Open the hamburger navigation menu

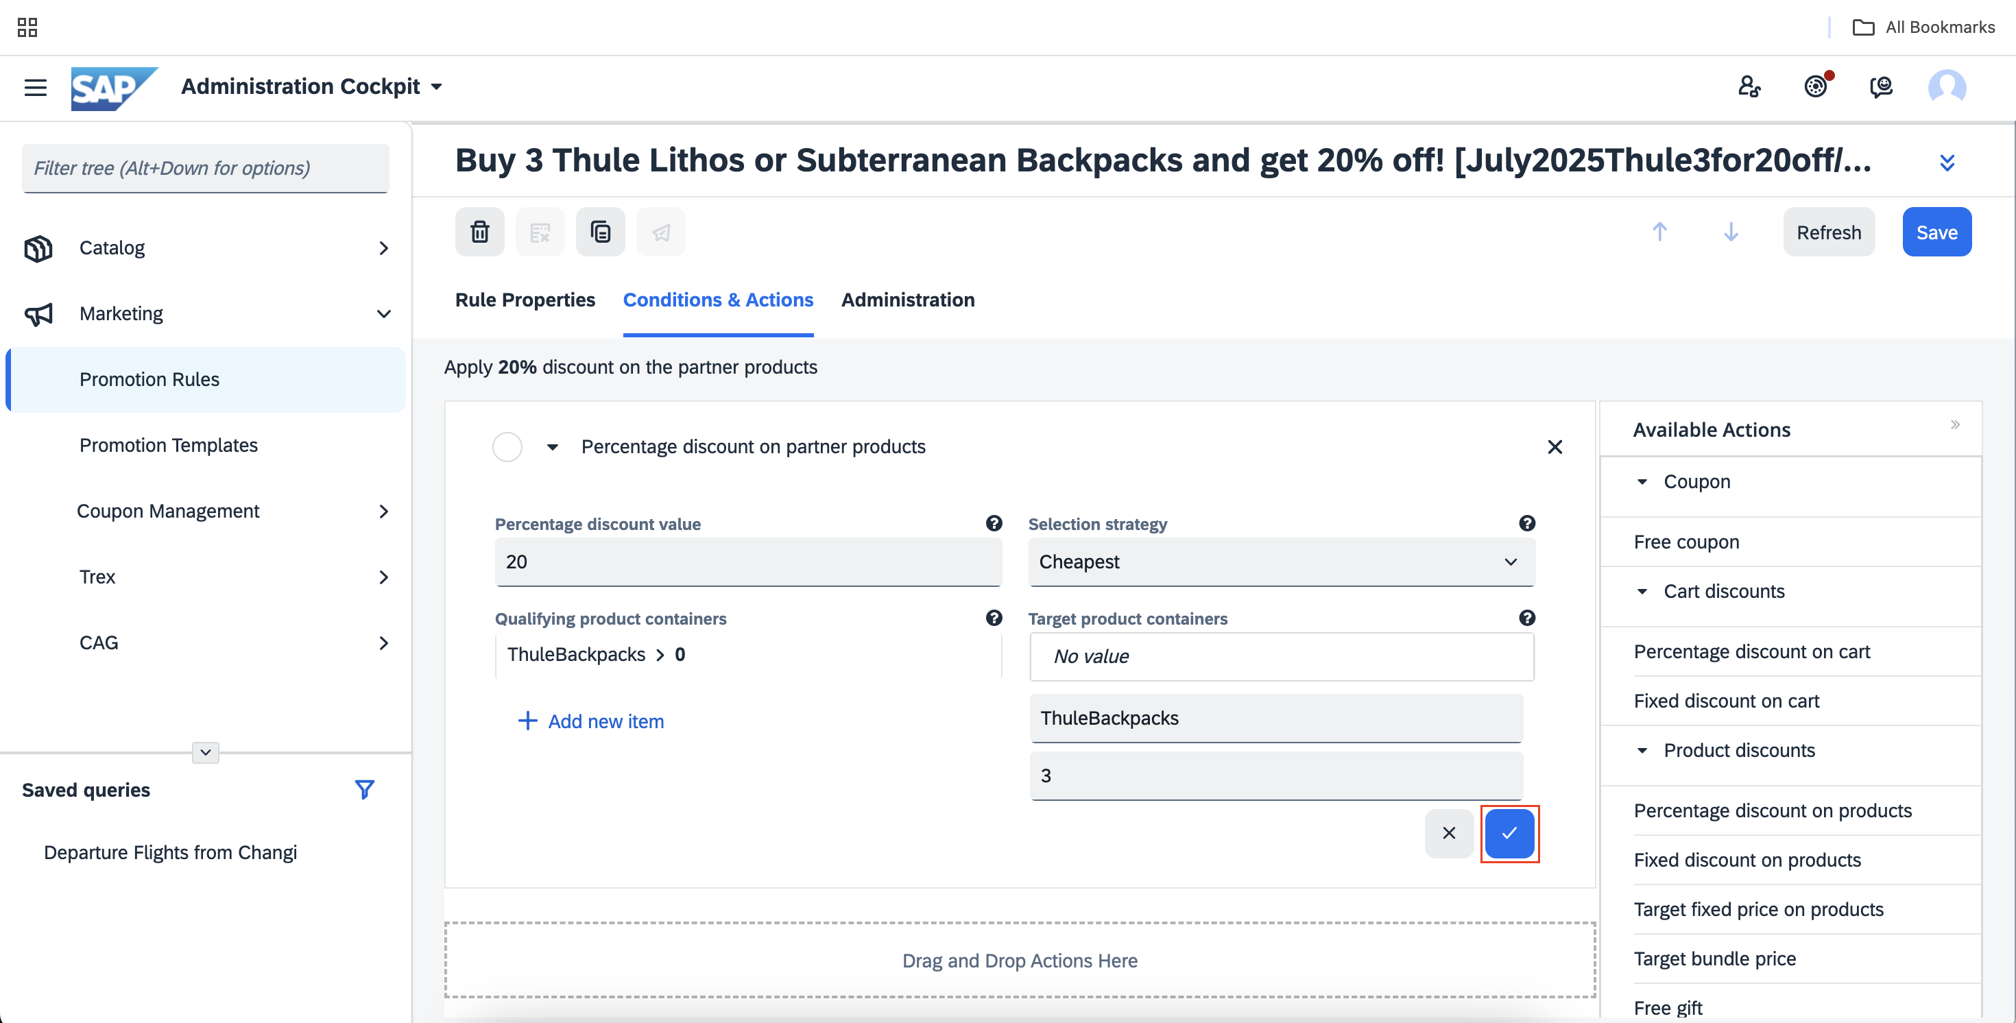pos(35,87)
